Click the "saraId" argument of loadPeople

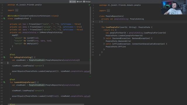point(38,66)
